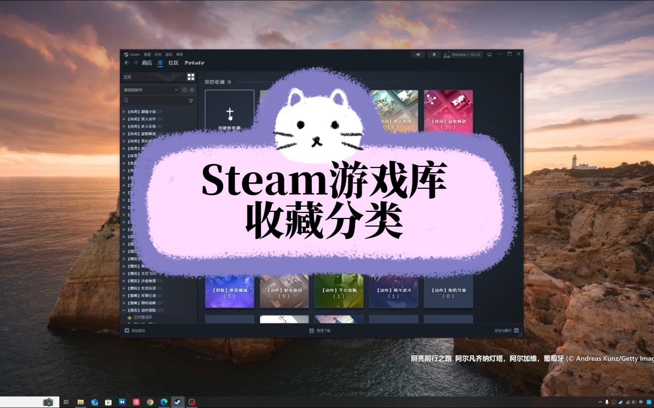Click the library search magnifier icon

pos(126,100)
